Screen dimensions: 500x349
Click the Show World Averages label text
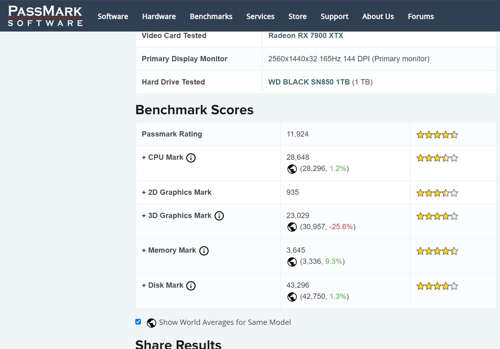click(225, 322)
